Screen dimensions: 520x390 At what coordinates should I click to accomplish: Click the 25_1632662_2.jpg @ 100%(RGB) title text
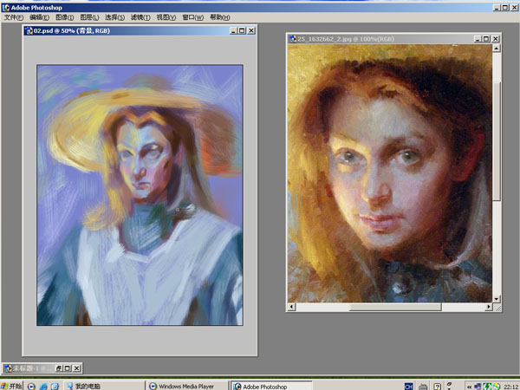[x=346, y=39]
